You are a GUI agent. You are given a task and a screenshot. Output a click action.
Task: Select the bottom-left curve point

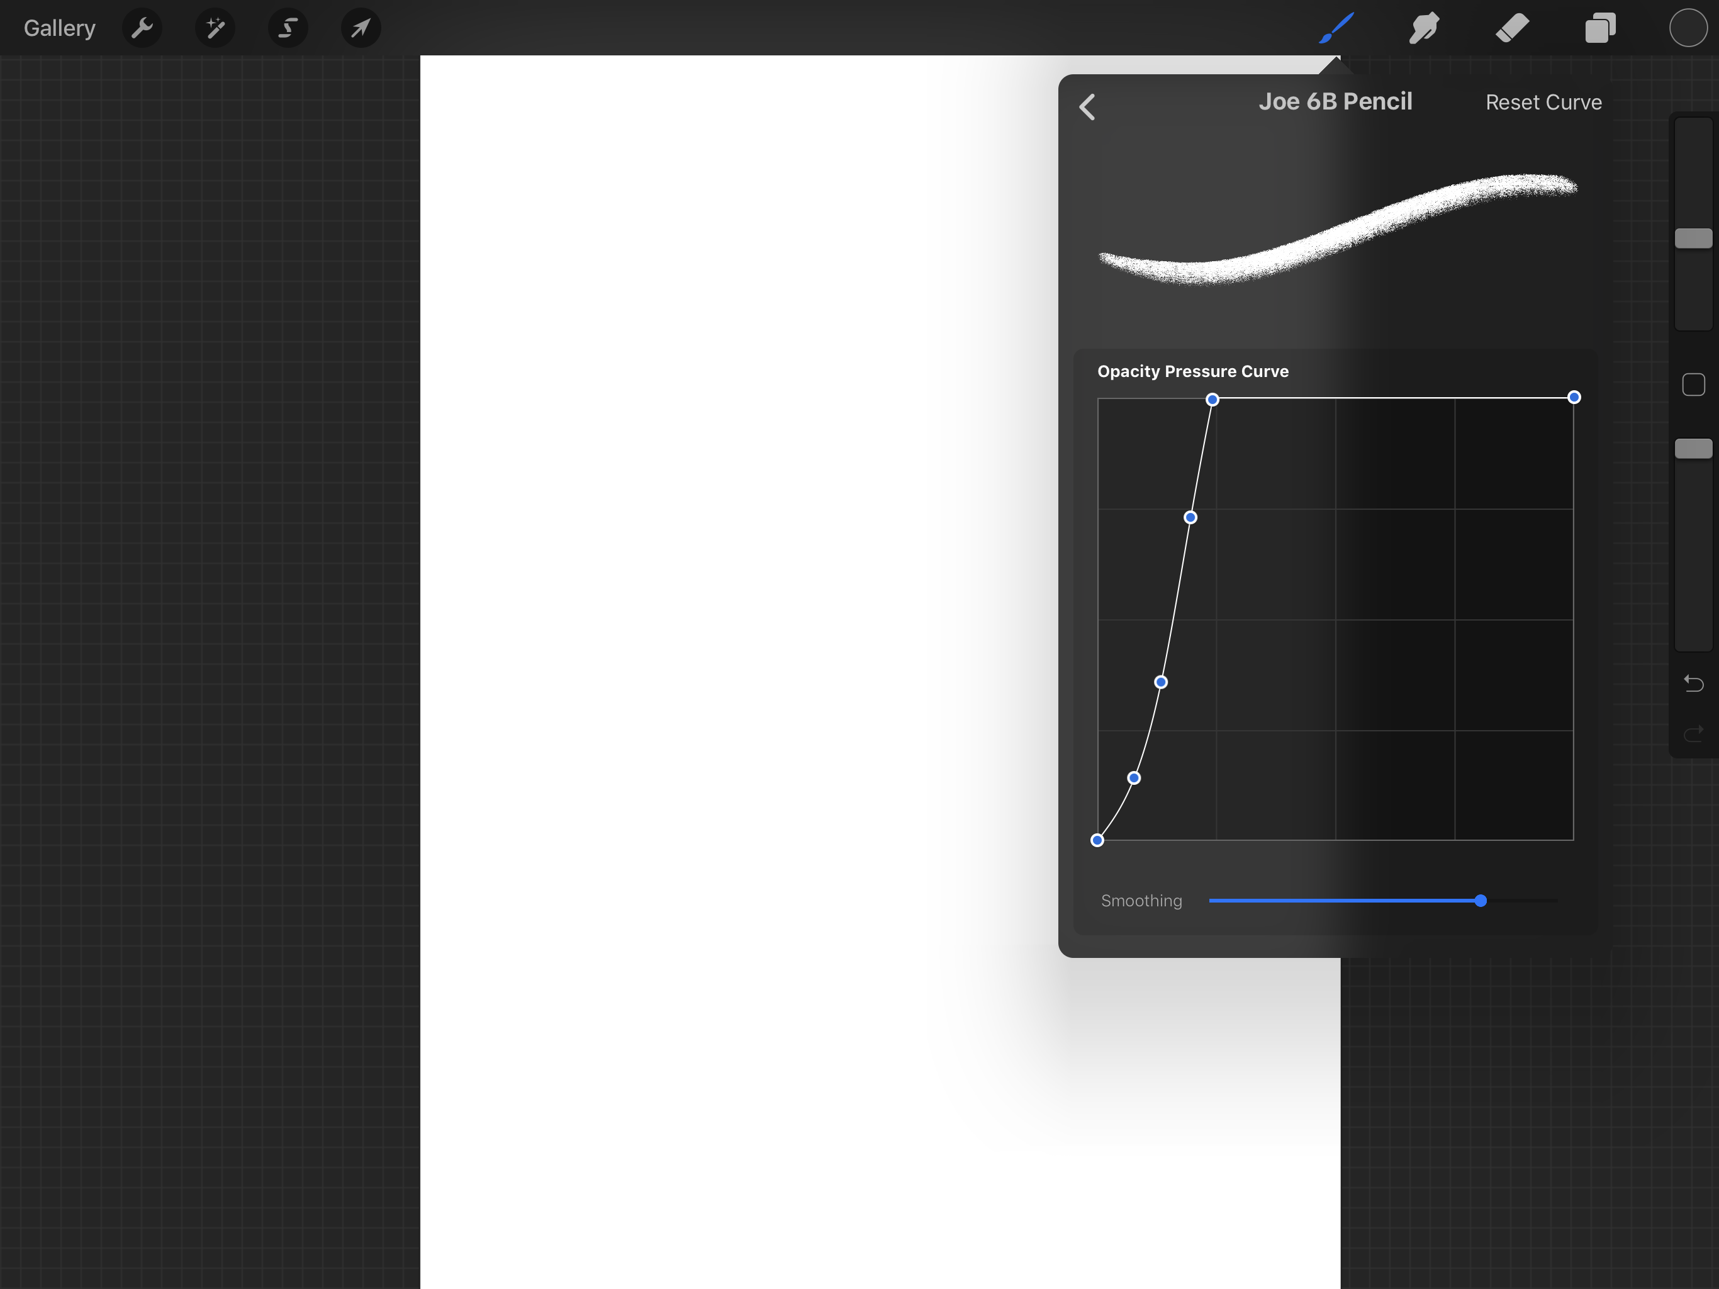coord(1097,840)
